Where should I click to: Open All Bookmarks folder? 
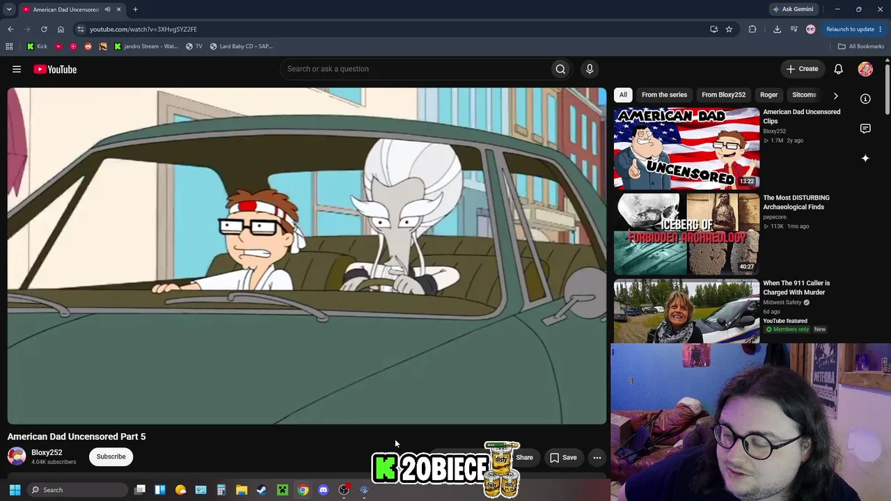point(860,47)
